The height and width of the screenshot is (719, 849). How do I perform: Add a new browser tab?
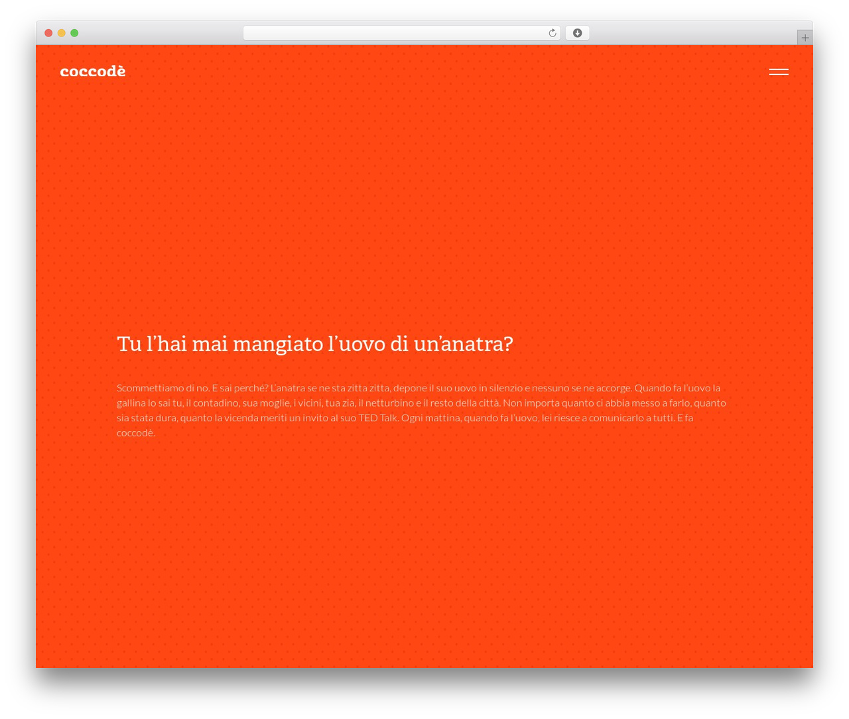(x=805, y=38)
